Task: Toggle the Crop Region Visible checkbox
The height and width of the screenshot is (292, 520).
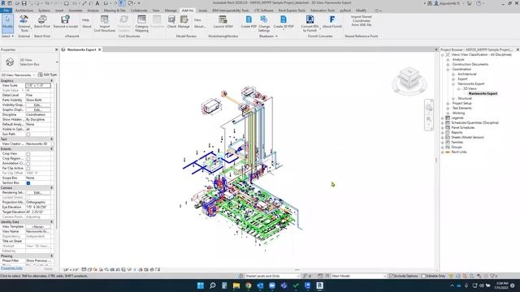Action: pyautogui.click(x=28, y=159)
